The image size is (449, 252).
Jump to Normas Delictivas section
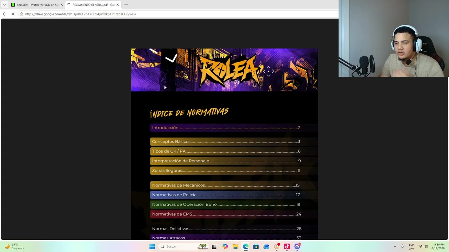(226, 229)
